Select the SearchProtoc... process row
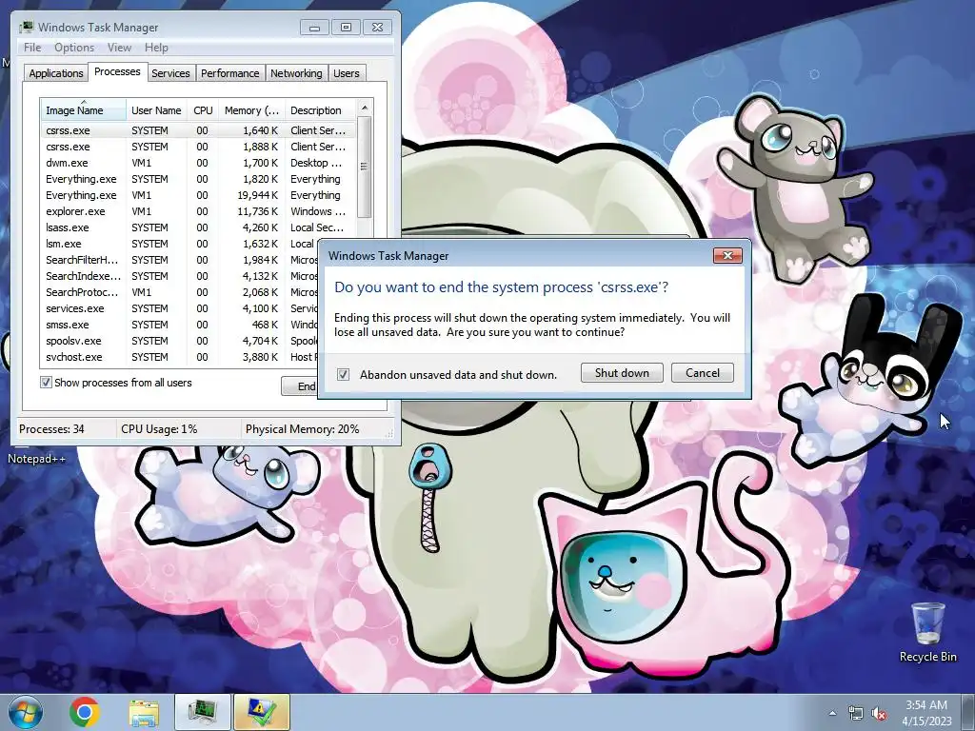 point(179,292)
